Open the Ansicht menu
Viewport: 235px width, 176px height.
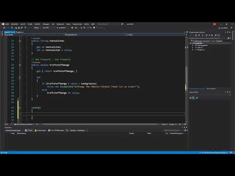[23, 24]
